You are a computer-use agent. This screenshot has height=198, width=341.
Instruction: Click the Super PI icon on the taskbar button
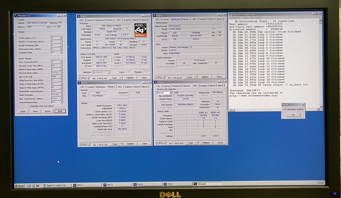coord(44,186)
